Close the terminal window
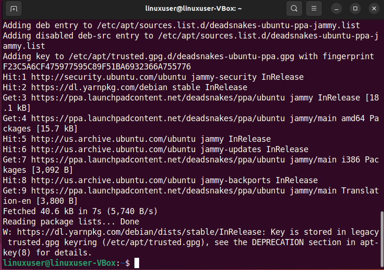The height and width of the screenshot is (270, 384). [373, 8]
